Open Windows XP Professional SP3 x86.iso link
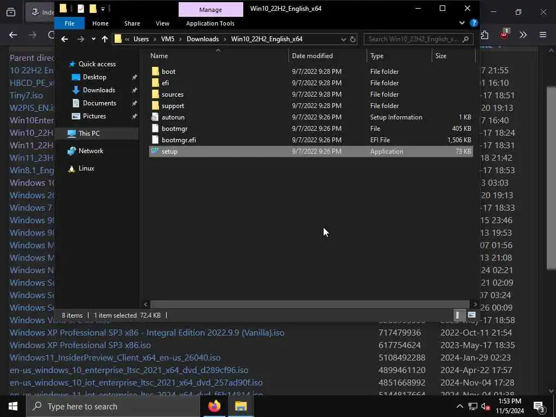 pos(80,345)
